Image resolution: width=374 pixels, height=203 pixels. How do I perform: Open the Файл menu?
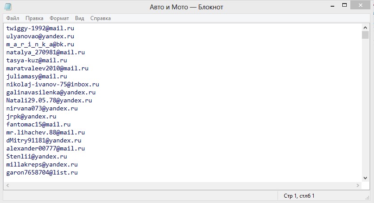click(13, 18)
